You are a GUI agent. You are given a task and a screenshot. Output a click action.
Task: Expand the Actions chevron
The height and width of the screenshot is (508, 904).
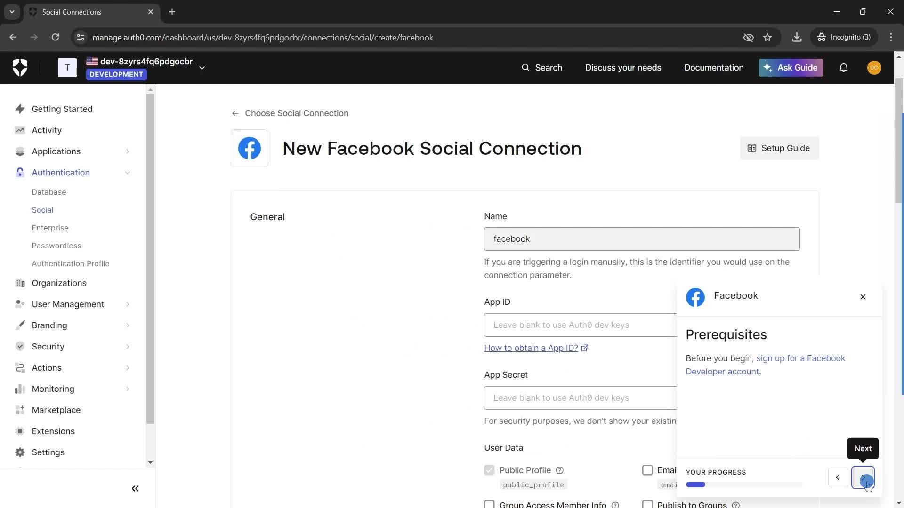click(128, 368)
